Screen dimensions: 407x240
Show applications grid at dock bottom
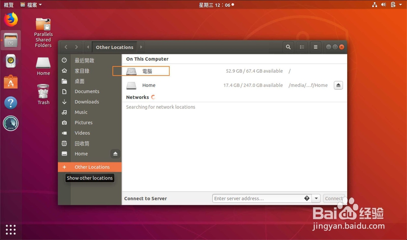click(x=11, y=229)
